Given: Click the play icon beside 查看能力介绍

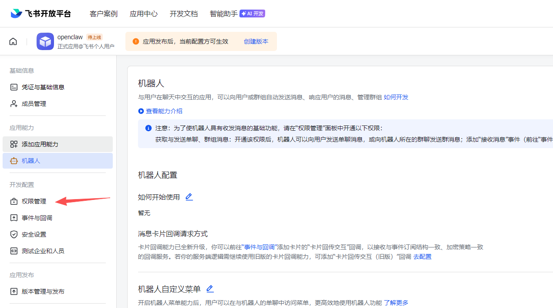Looking at the screenshot, I should pos(141,111).
